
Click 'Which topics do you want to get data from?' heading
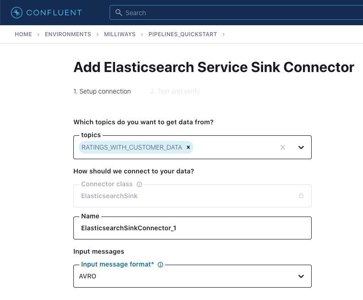click(x=143, y=122)
